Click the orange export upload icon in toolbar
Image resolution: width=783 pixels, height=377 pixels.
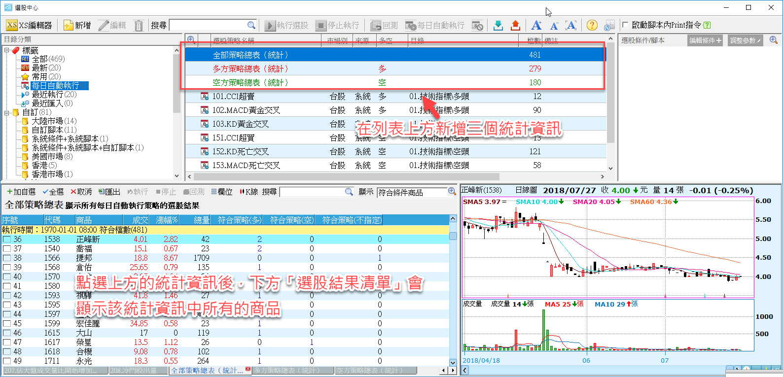[x=515, y=25]
